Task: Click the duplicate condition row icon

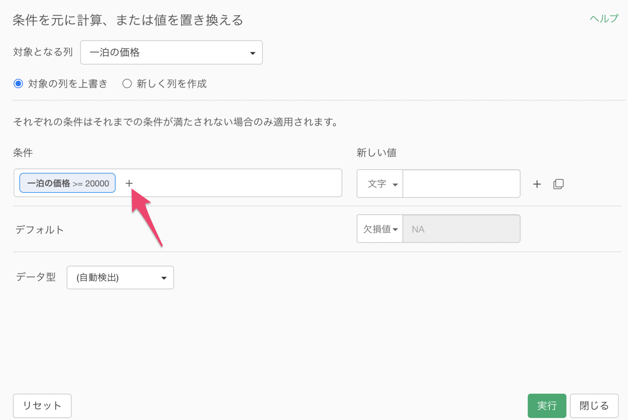Action: (x=558, y=184)
